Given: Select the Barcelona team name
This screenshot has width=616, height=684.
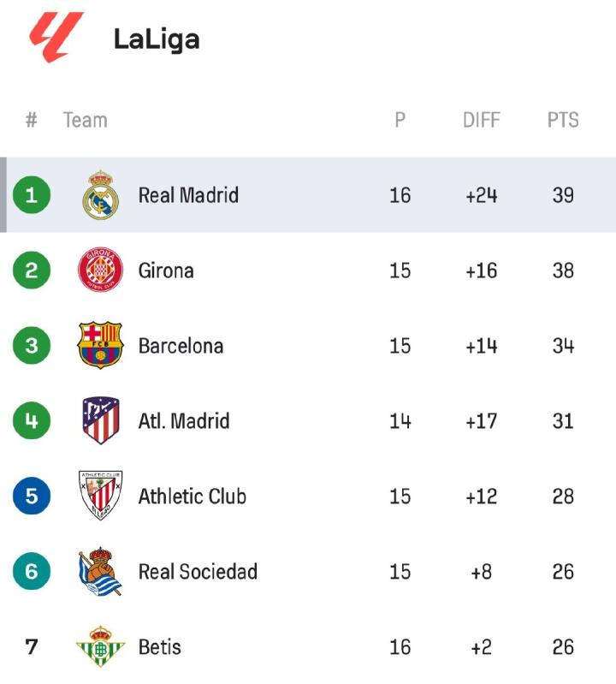Looking at the screenshot, I should click(181, 346).
